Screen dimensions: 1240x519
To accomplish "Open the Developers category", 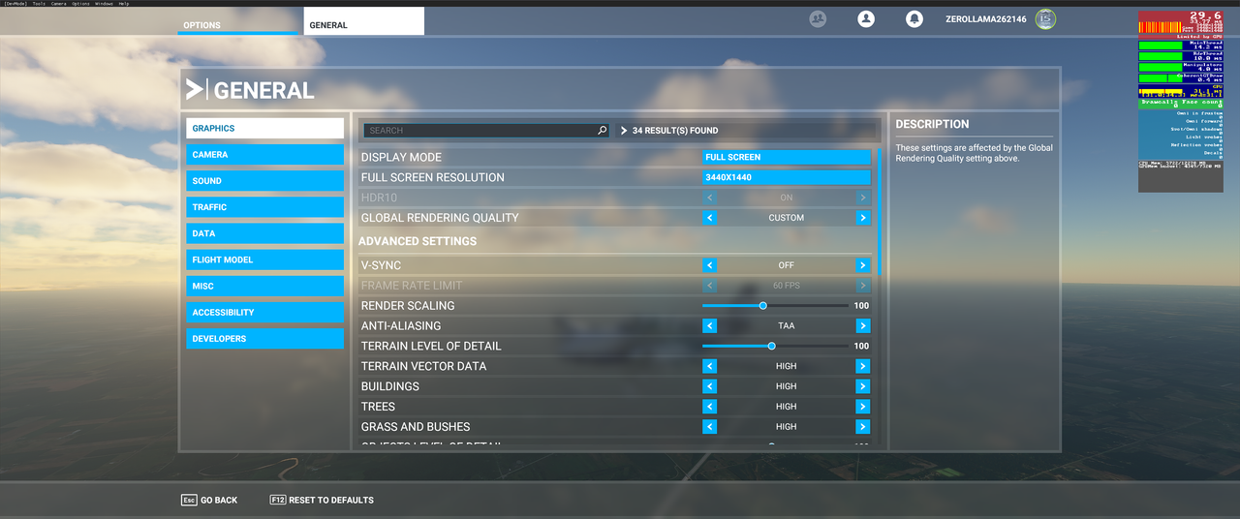I will [x=264, y=338].
